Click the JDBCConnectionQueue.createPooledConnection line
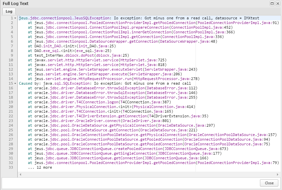This screenshot has height=190, width=282. (x=128, y=149)
